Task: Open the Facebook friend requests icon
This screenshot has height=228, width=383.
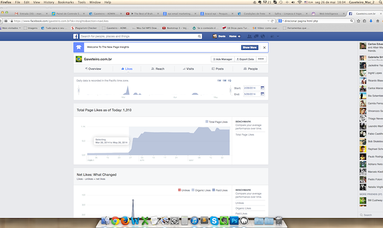Action: point(249,36)
